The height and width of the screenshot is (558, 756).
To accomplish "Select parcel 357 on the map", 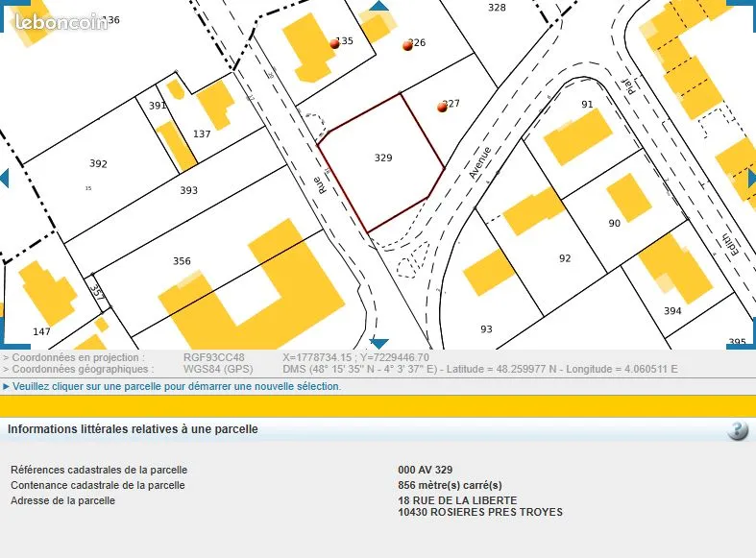I will [x=97, y=292].
